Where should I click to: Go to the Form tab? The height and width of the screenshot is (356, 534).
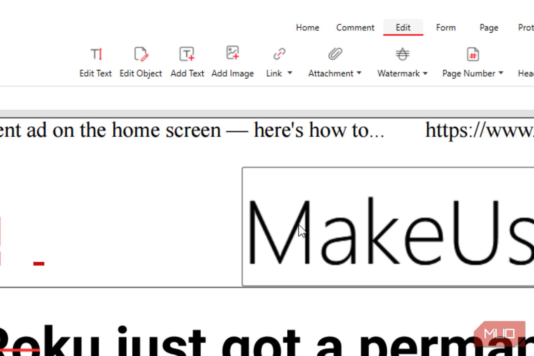(446, 27)
